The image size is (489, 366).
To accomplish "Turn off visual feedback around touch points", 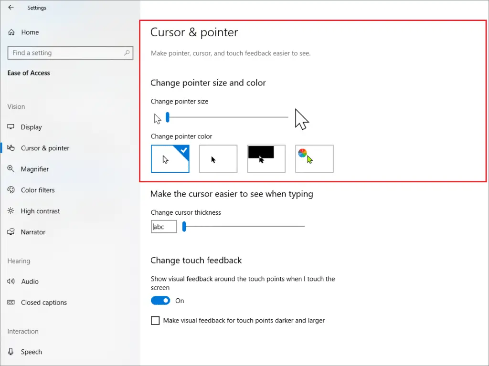I will click(x=160, y=300).
